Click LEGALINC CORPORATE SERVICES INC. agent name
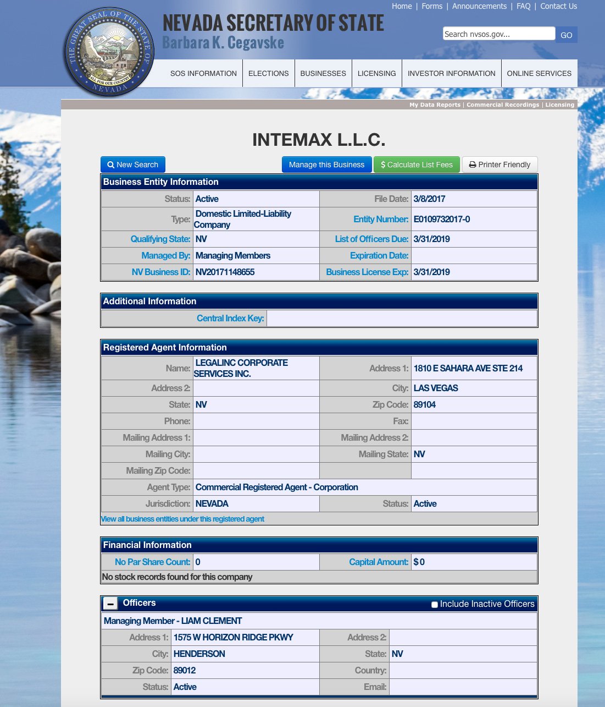The width and height of the screenshot is (605, 707). coord(241,368)
